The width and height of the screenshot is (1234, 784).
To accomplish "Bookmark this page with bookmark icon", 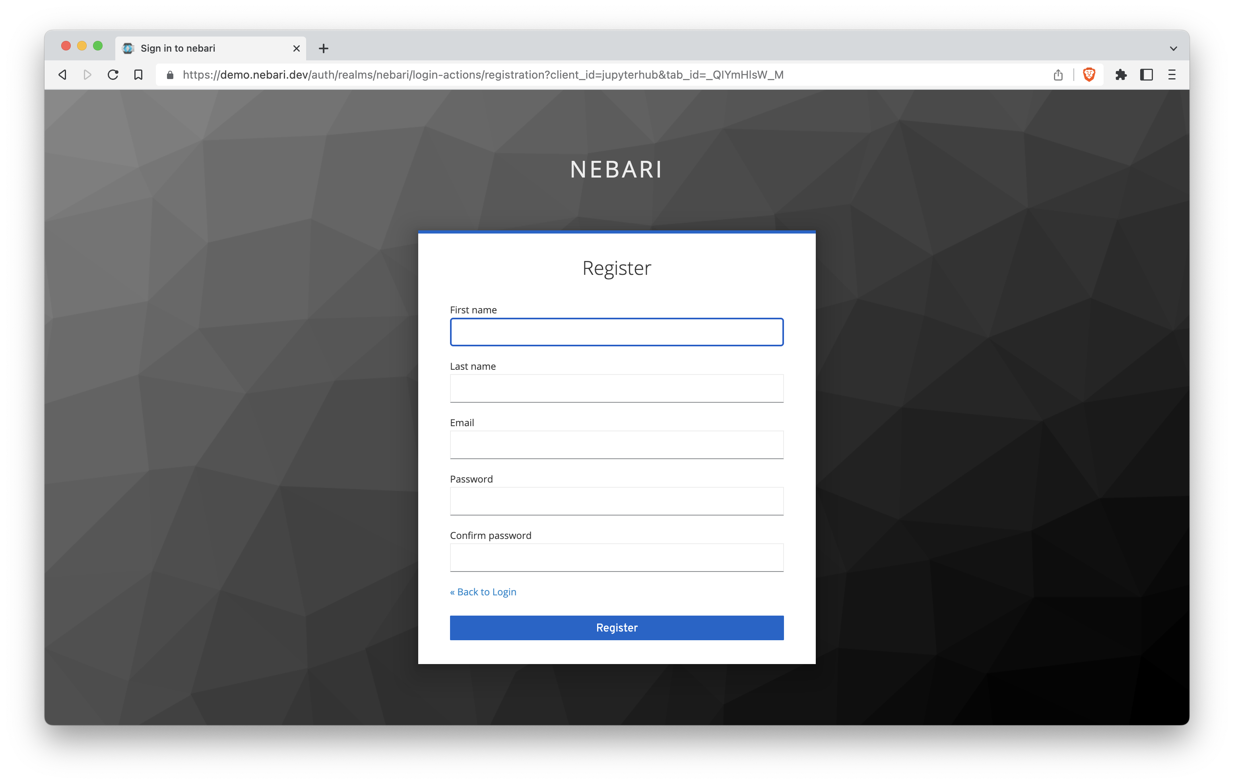I will point(138,75).
